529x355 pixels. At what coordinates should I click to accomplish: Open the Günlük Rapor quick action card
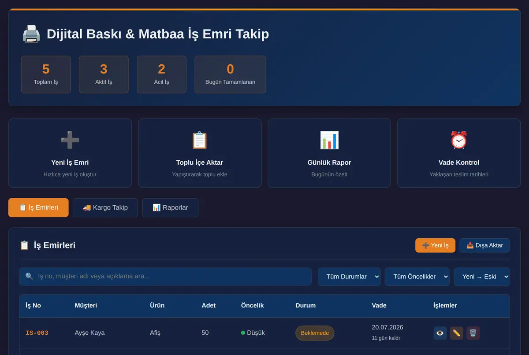point(329,153)
